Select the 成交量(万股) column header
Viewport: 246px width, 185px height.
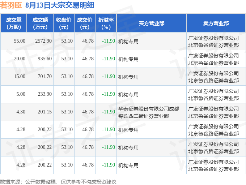(14, 23)
